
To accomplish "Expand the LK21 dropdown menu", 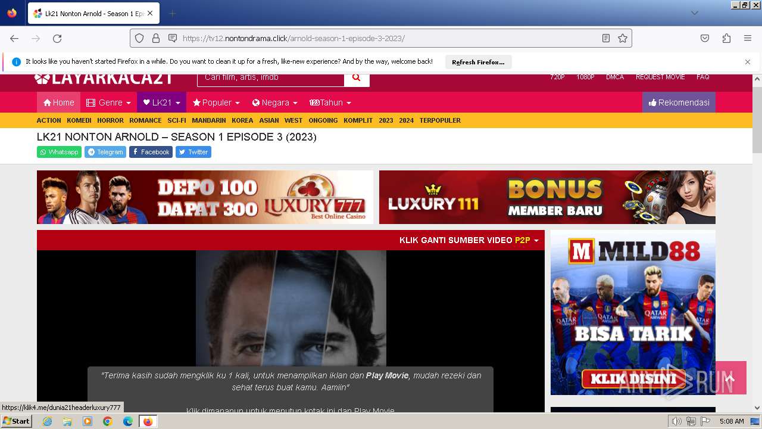I will tap(161, 102).
